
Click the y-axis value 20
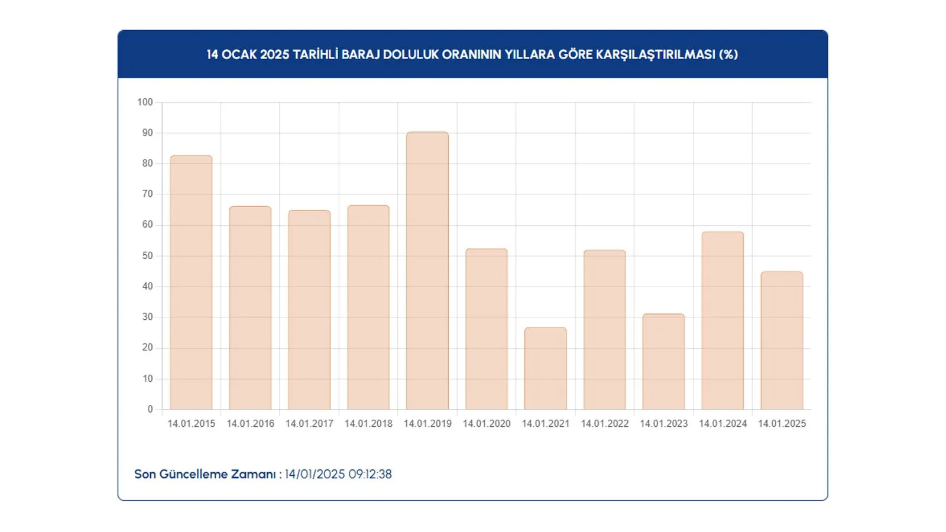[x=147, y=348]
